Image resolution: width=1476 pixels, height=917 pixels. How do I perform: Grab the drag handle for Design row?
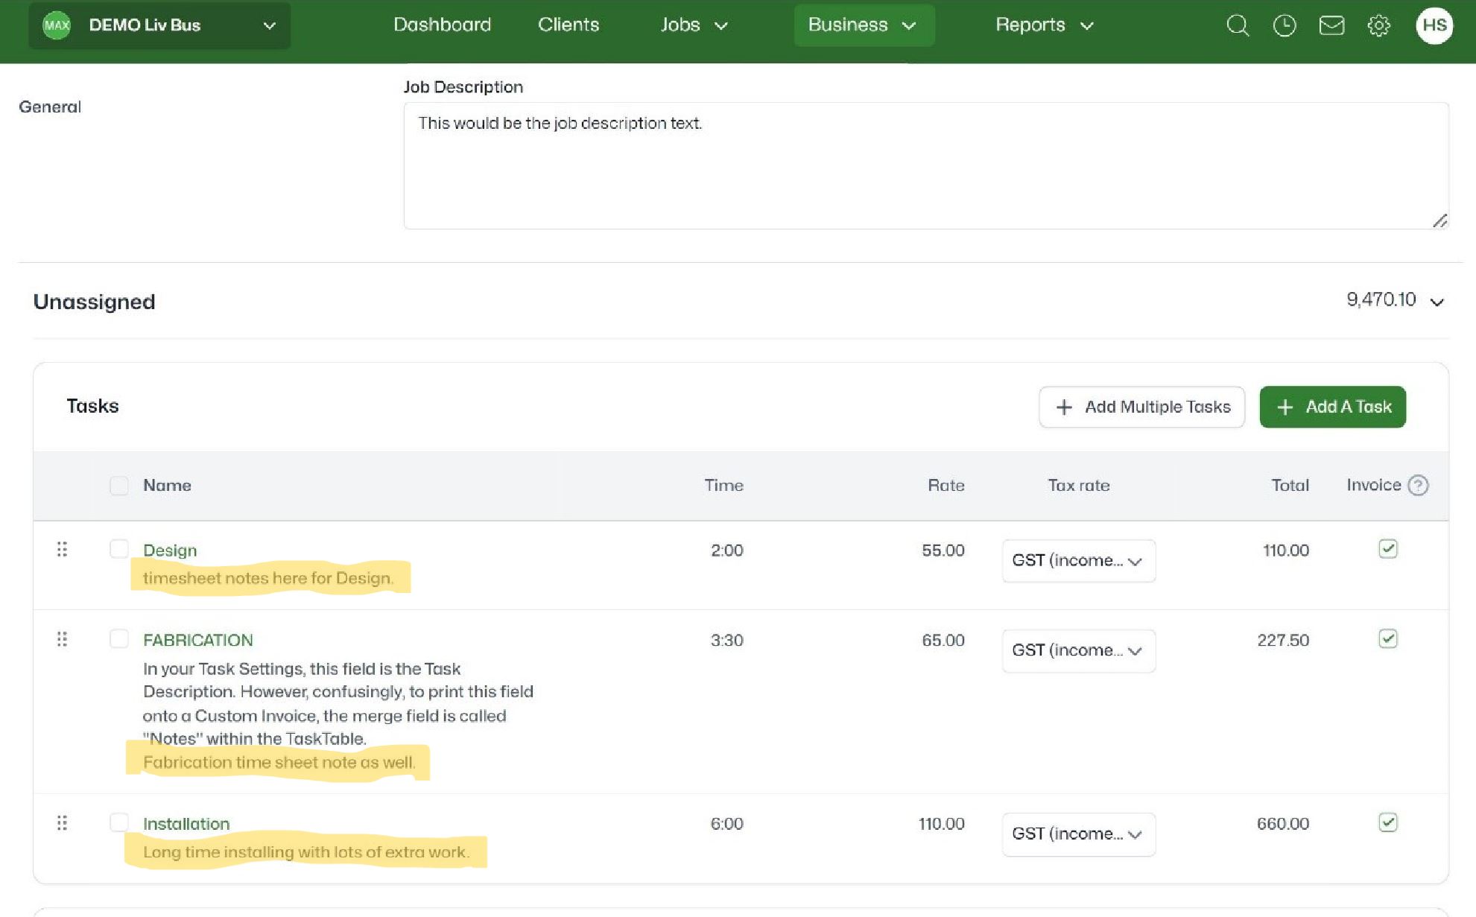coord(62,549)
